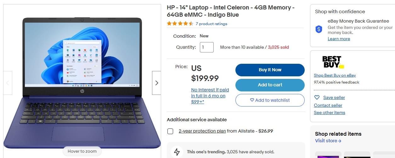Click the star rating icons
The image size is (395, 158).
coord(180,24)
